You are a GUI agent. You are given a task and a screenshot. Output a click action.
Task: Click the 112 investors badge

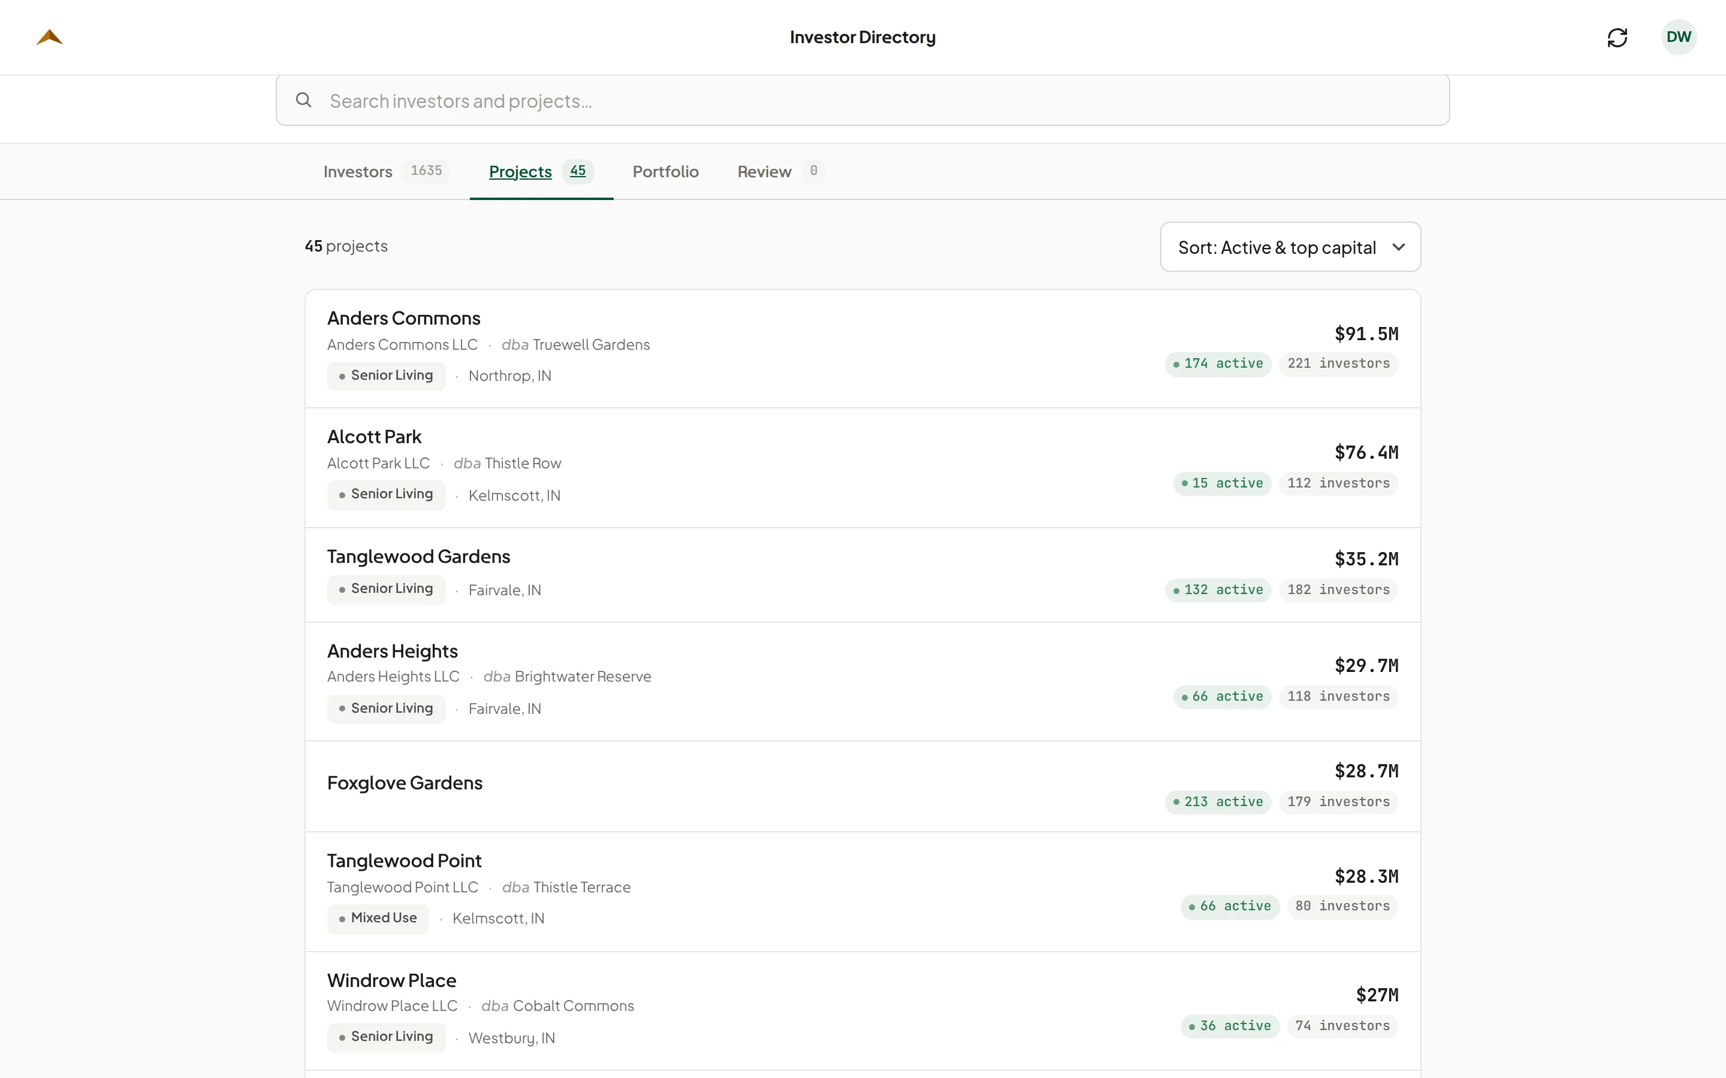[x=1338, y=483]
